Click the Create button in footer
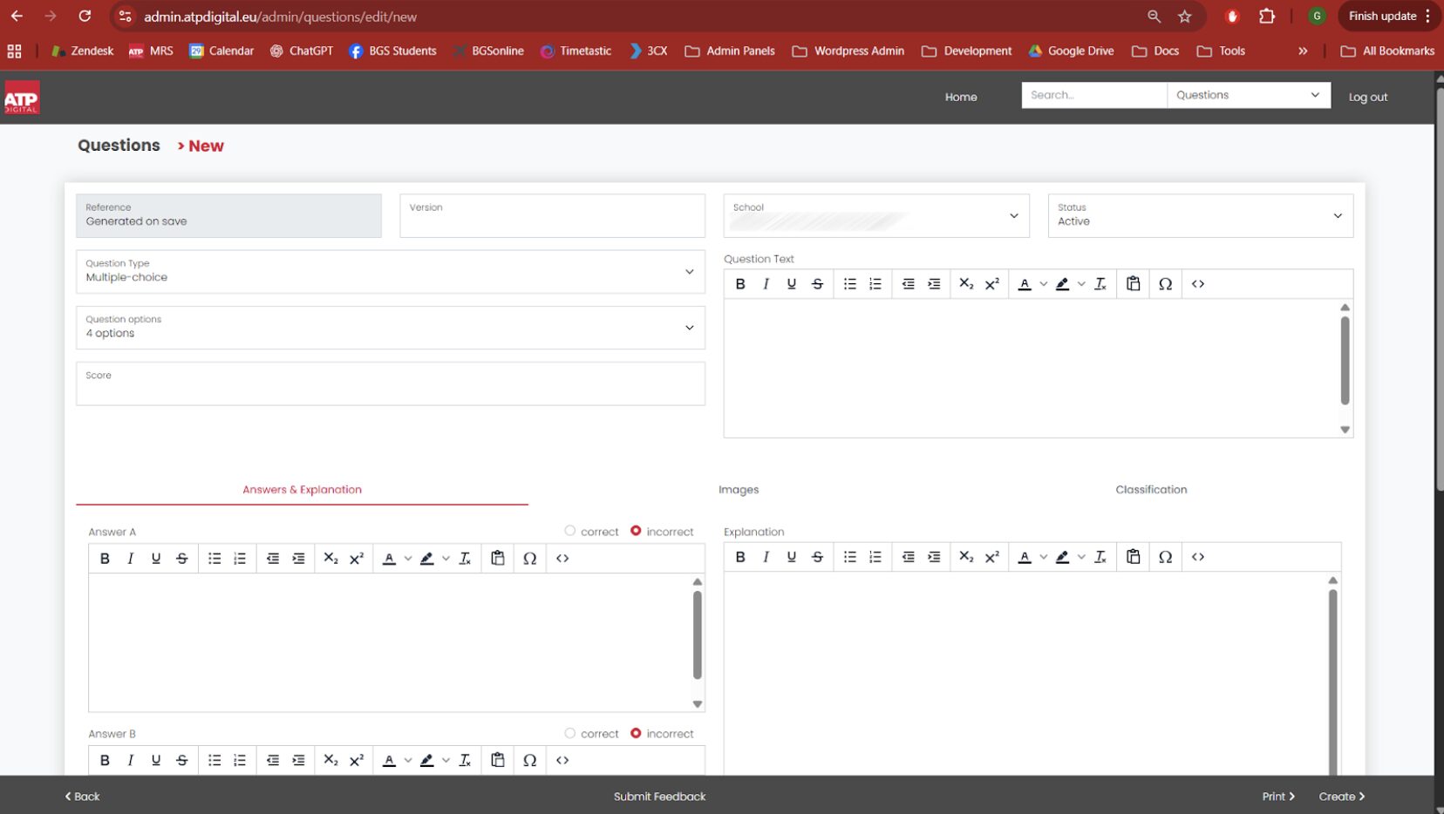 click(1341, 797)
